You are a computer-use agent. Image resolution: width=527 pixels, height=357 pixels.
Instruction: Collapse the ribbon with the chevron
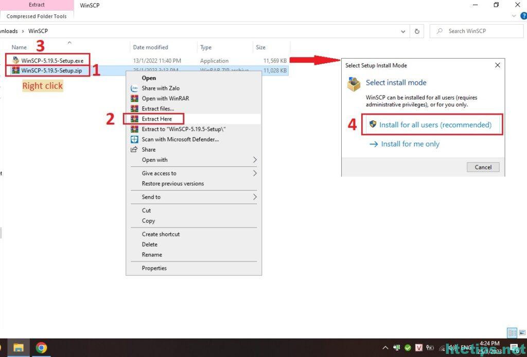(x=514, y=16)
